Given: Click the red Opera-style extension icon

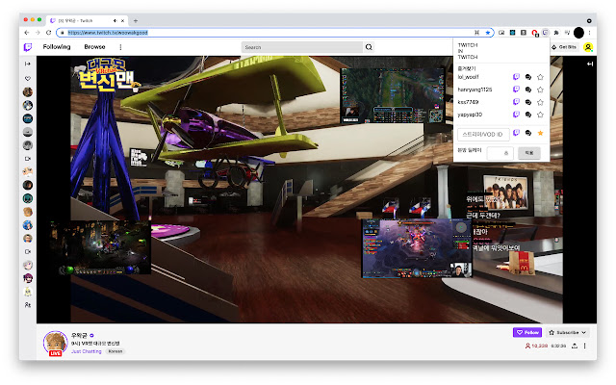Looking at the screenshot, I should [535, 33].
